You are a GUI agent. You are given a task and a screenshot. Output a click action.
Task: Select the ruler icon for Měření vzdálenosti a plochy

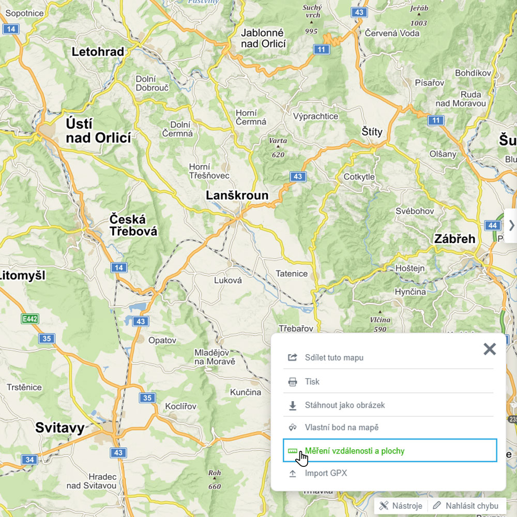tap(293, 451)
